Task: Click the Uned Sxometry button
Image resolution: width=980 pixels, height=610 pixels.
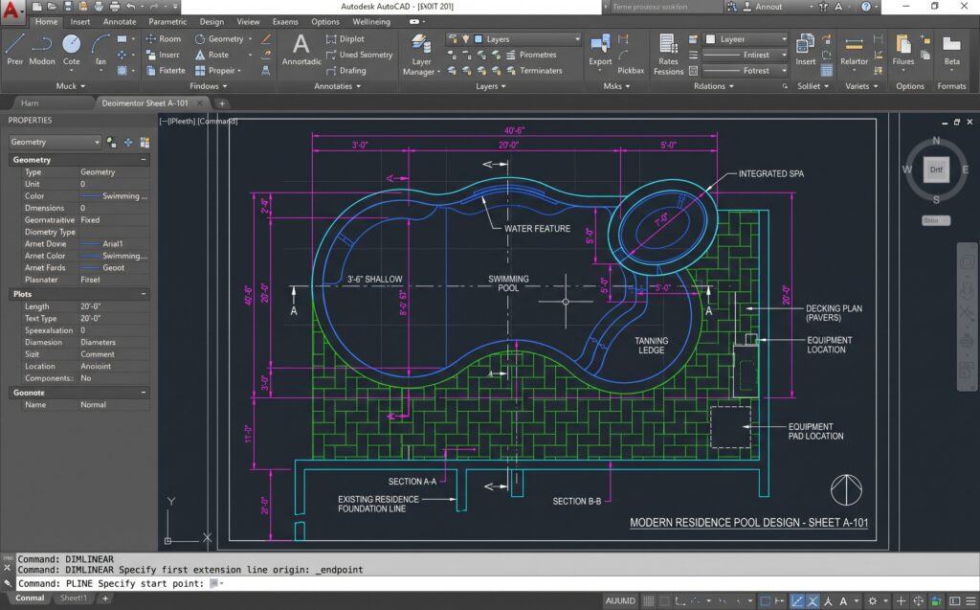Action: coord(360,55)
